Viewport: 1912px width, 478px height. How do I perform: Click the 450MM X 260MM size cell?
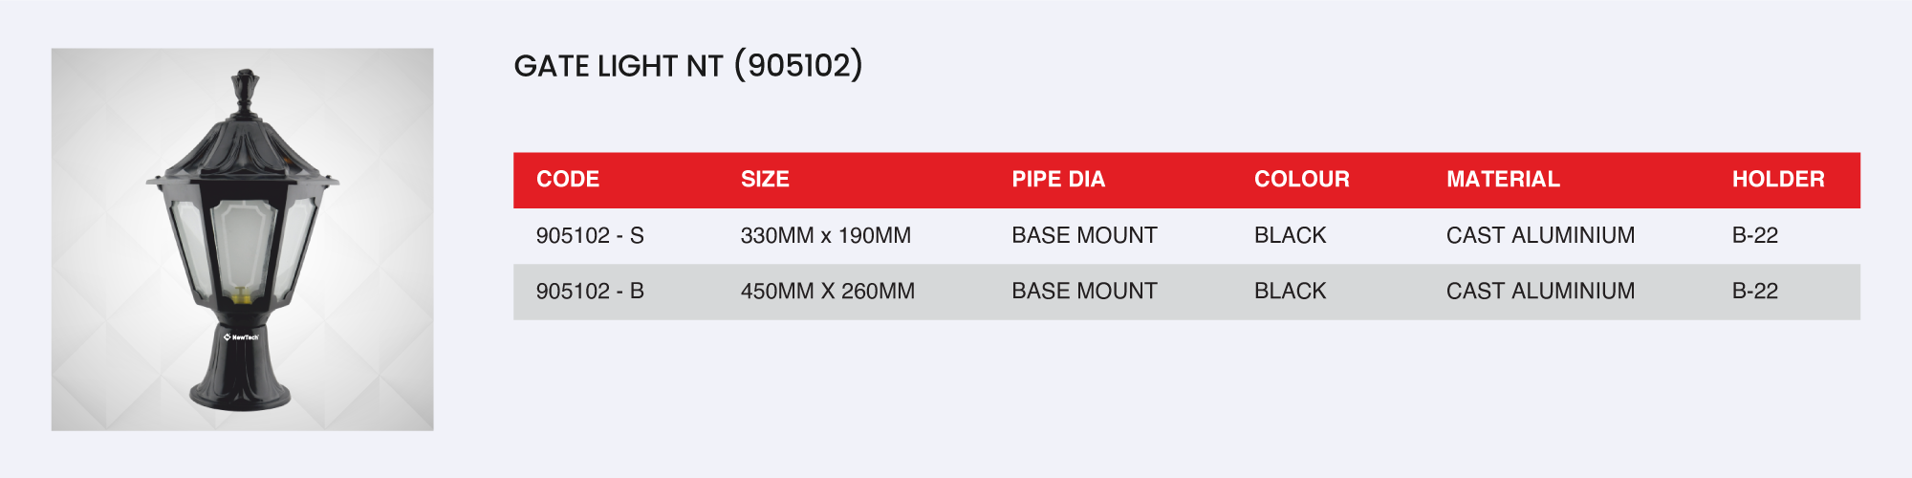tap(827, 291)
